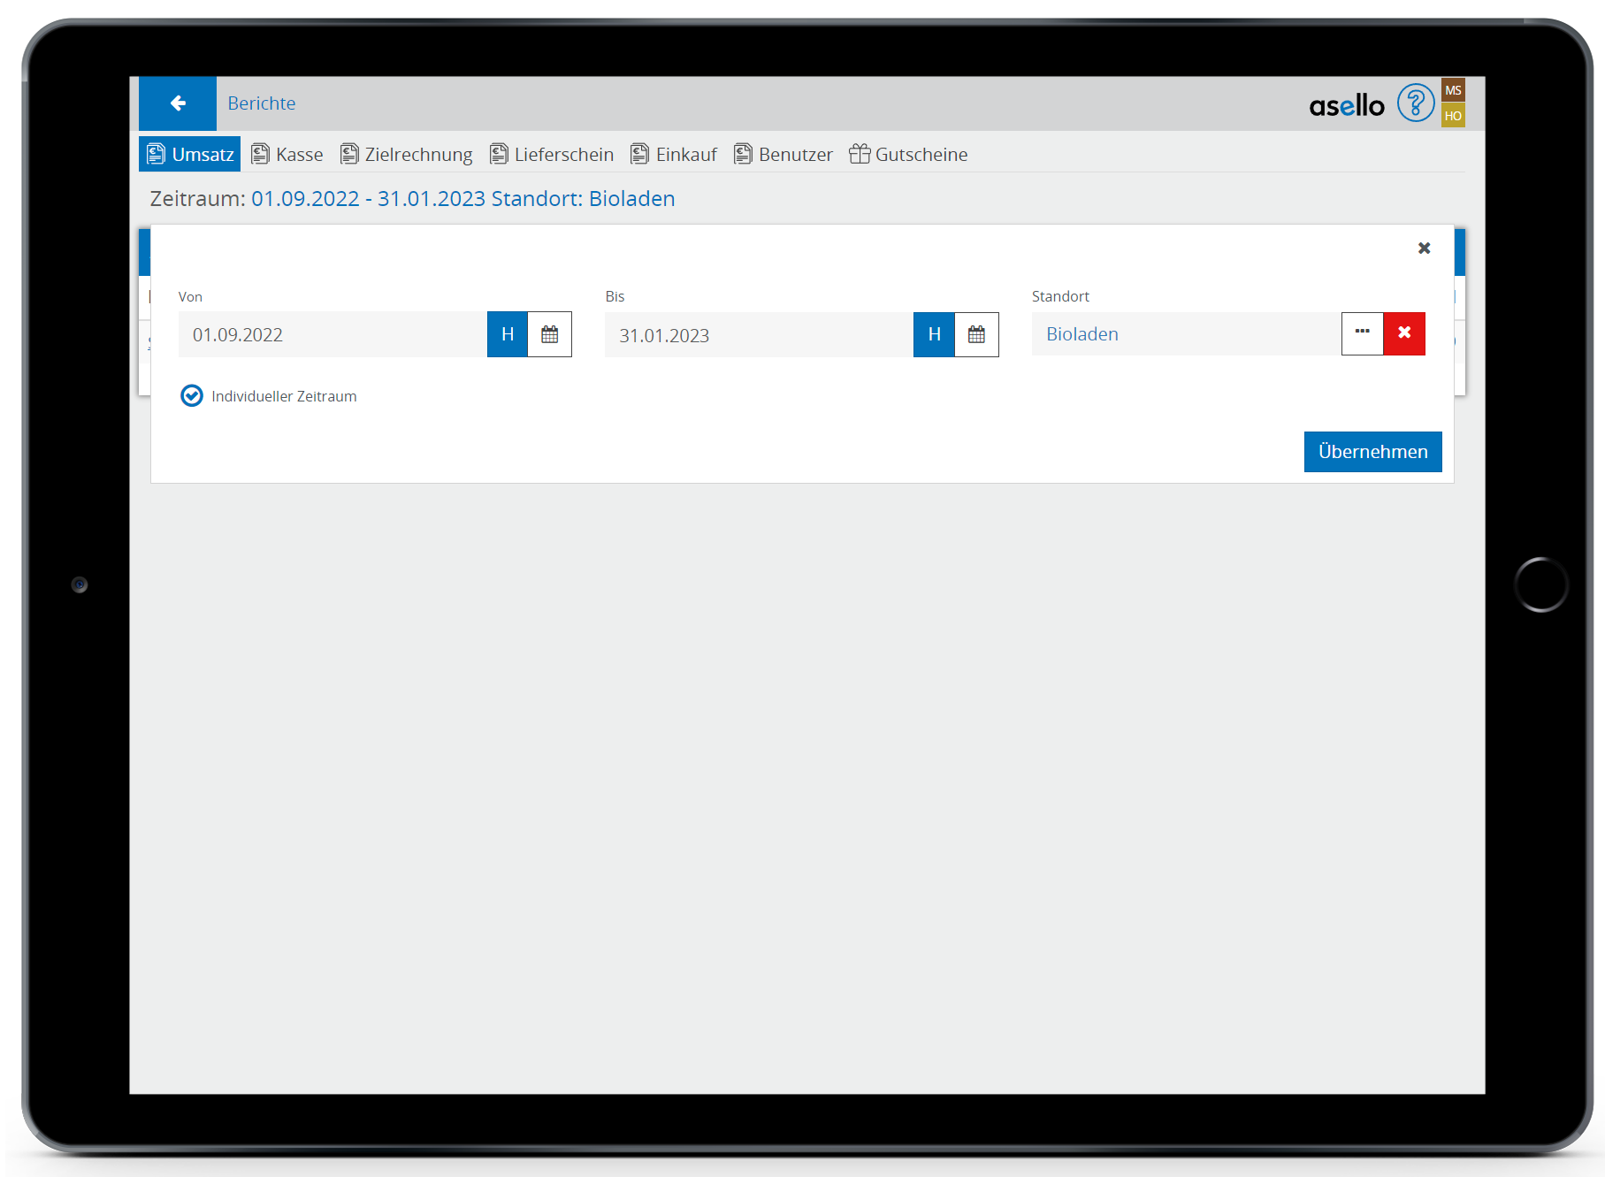Click the Von date input field
The height and width of the screenshot is (1177, 1605).
[x=332, y=335]
